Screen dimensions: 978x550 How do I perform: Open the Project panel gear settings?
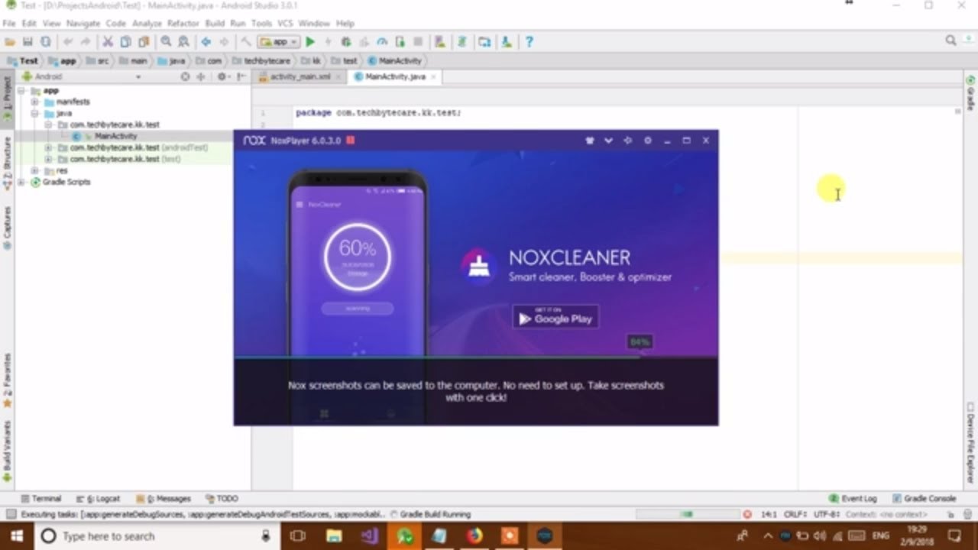(x=222, y=76)
